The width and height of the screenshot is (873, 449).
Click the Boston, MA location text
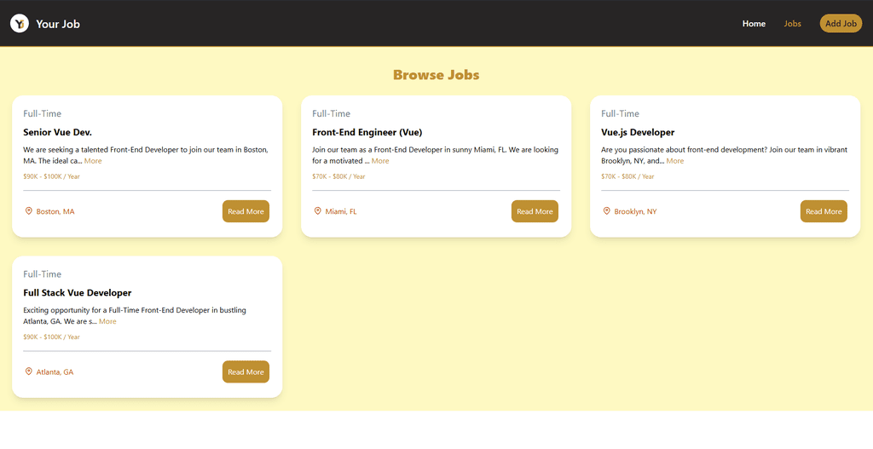[x=55, y=211]
